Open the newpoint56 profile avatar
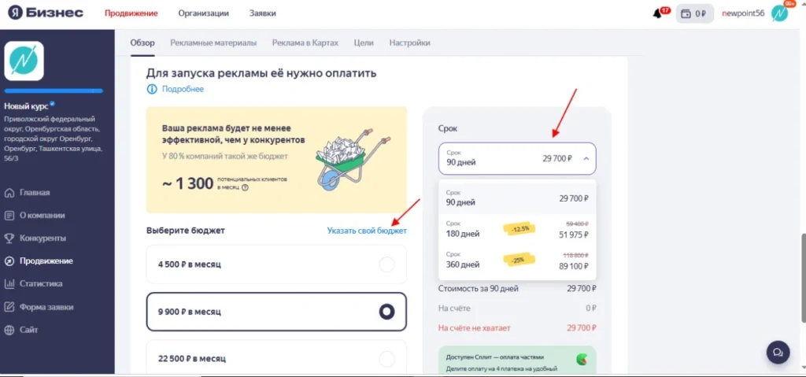Image resolution: width=806 pixels, height=377 pixels. click(779, 13)
